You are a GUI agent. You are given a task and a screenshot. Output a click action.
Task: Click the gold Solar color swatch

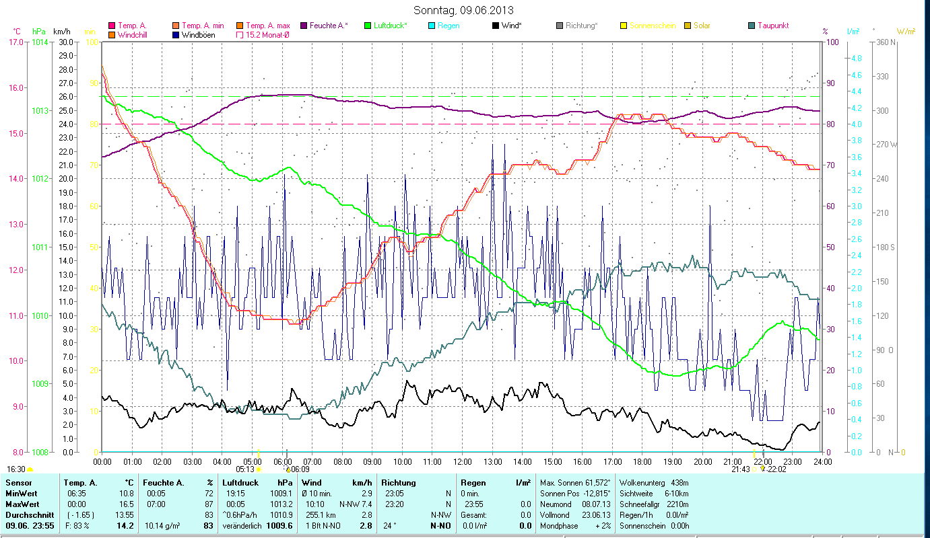687,26
